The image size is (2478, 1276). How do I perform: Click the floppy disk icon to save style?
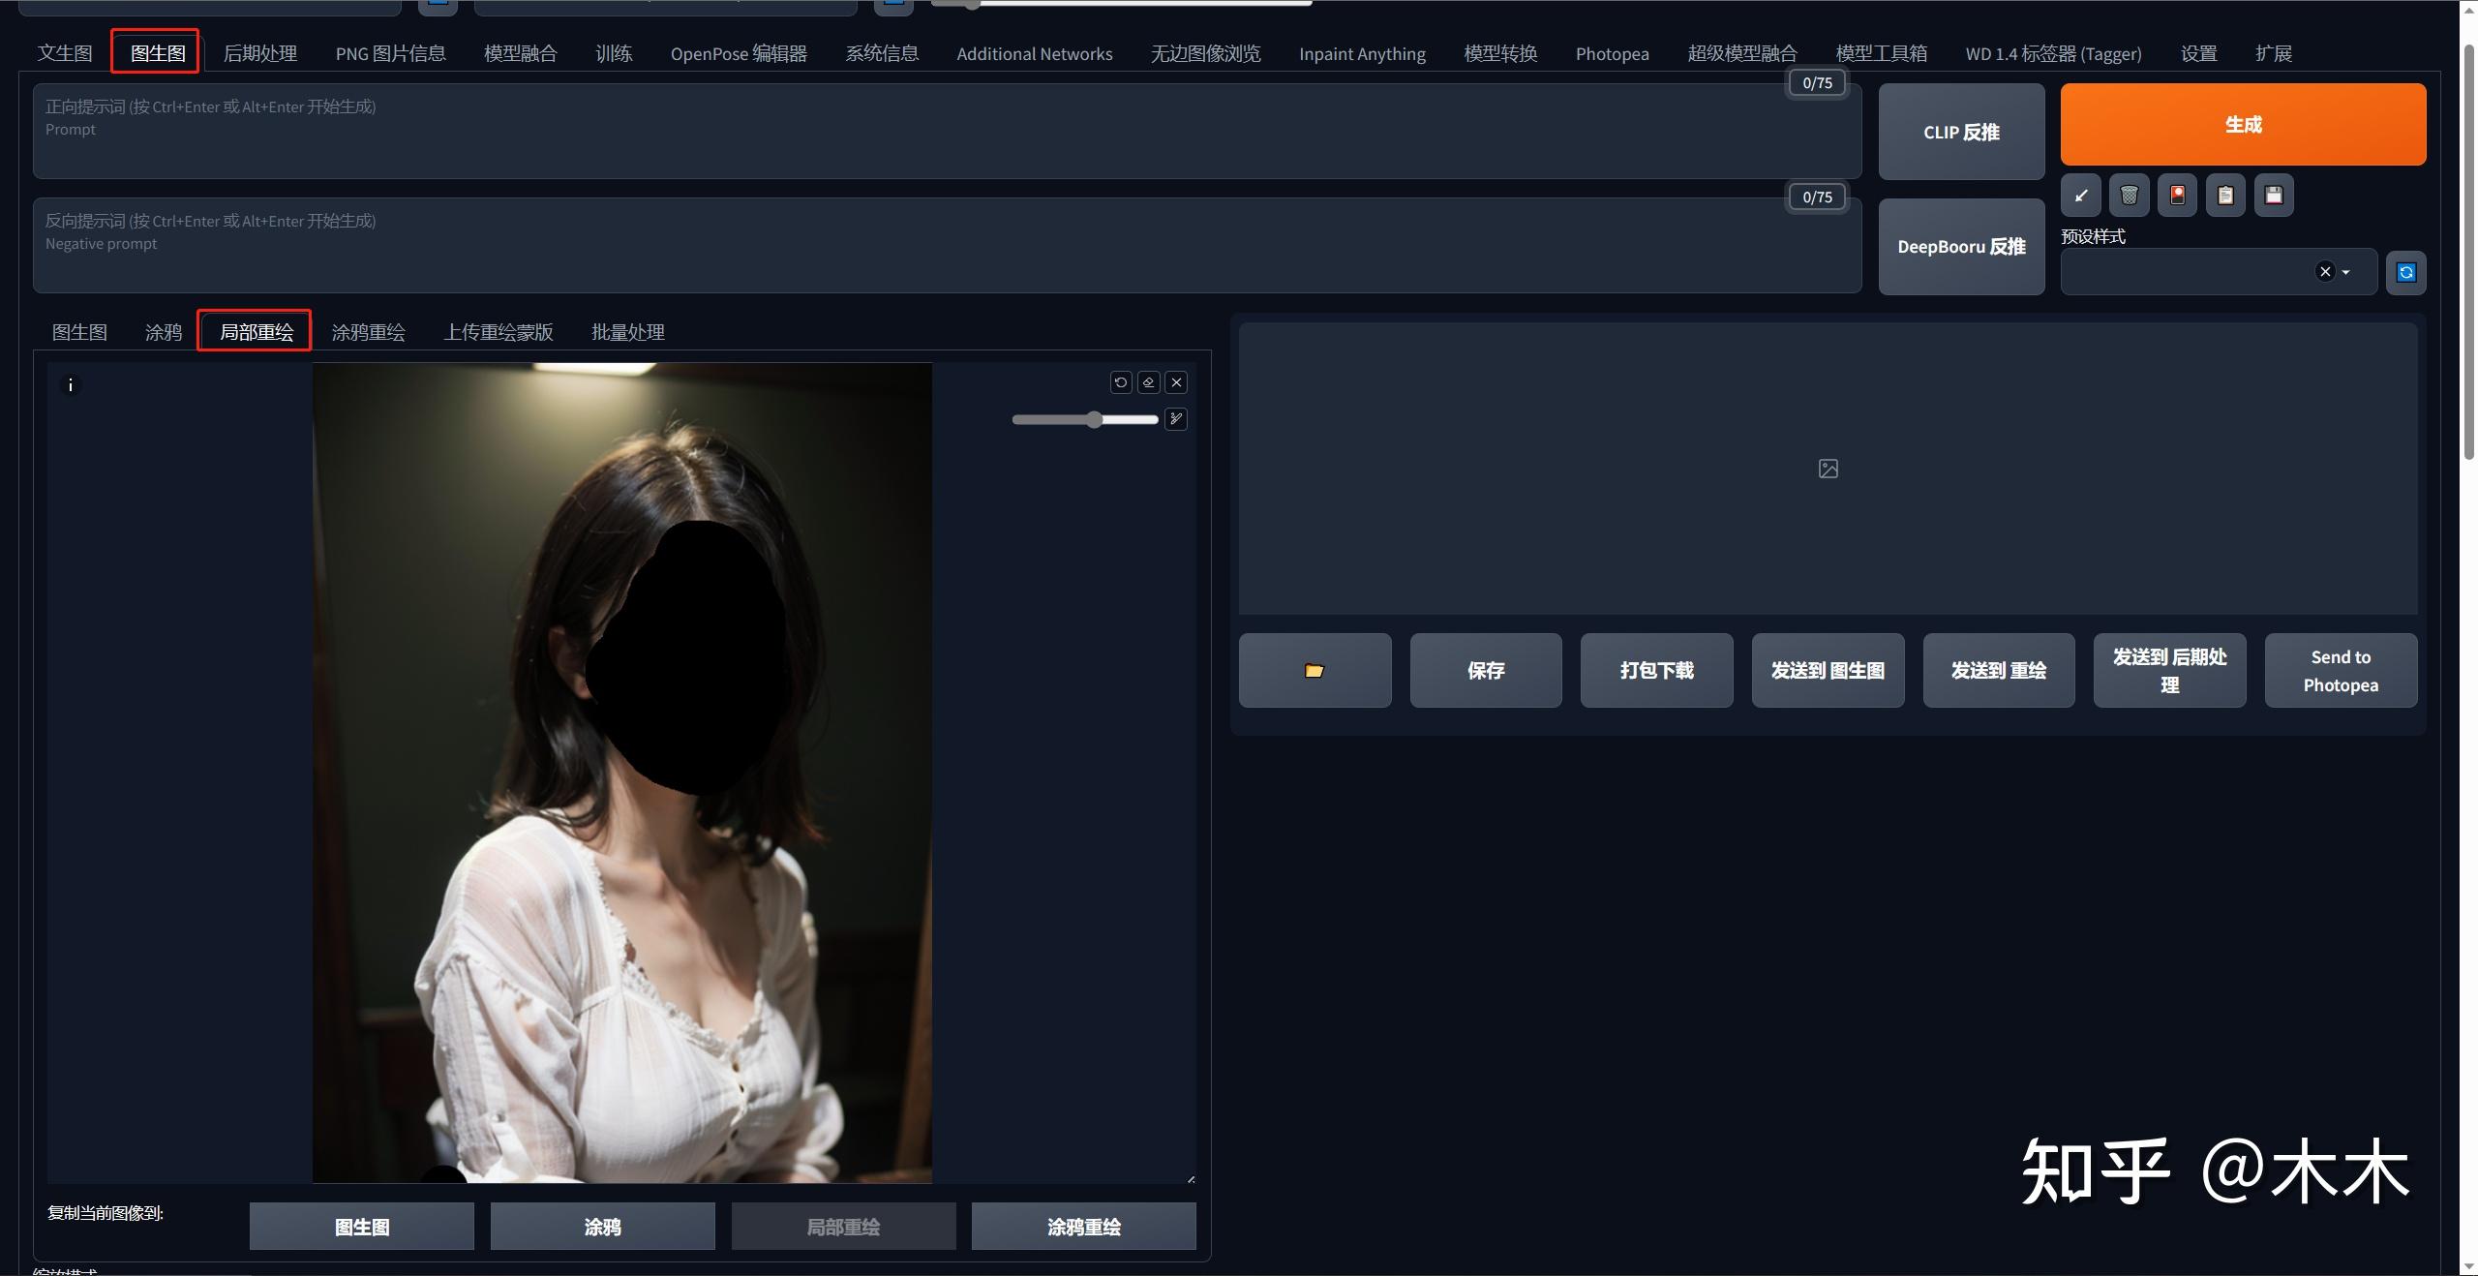(x=2274, y=196)
